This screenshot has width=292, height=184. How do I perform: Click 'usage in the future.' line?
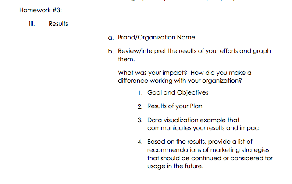coord(175,166)
